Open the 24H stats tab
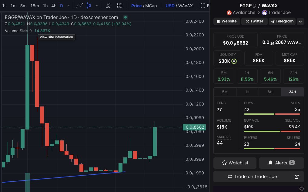308x192 pixels. click(x=293, y=92)
